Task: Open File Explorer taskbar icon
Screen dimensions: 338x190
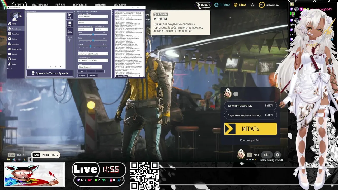Action: (8, 160)
